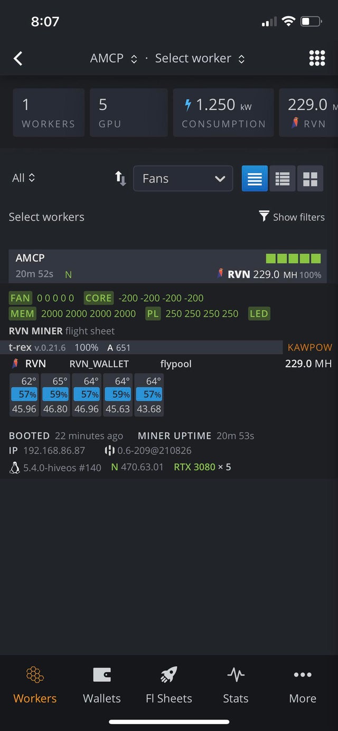The height and width of the screenshot is (731, 338).
Task: Tap Nvidia driver 470.63.01
Action: pos(138,467)
